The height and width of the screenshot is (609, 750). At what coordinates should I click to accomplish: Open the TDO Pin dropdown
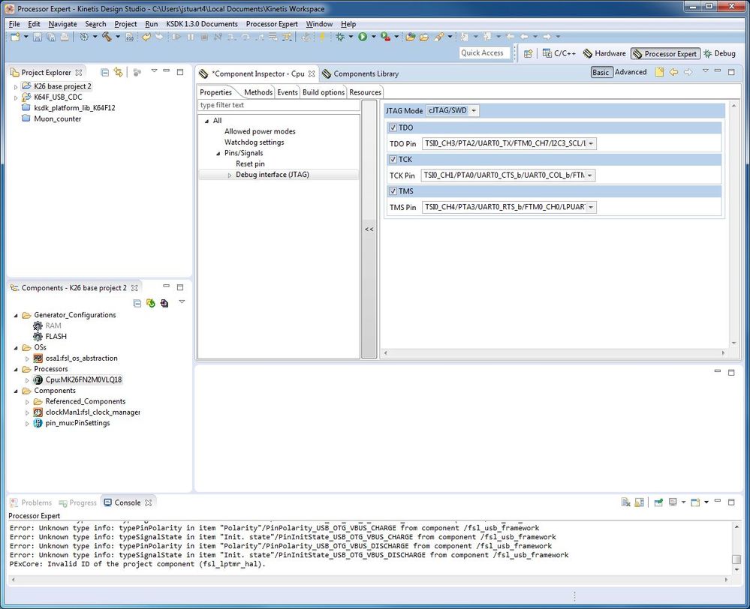591,143
